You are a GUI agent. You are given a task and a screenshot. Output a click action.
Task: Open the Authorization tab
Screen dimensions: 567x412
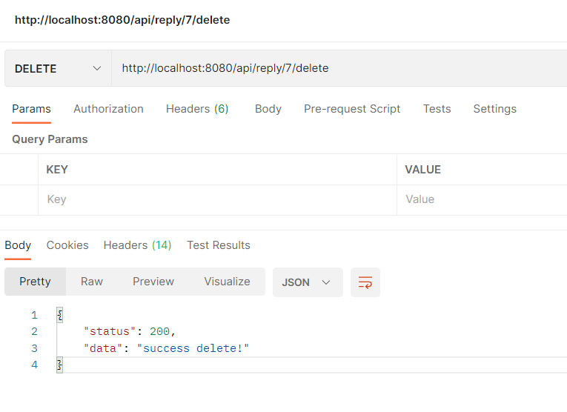tap(108, 109)
